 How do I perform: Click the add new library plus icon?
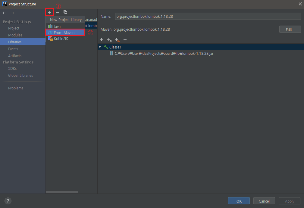point(49,12)
